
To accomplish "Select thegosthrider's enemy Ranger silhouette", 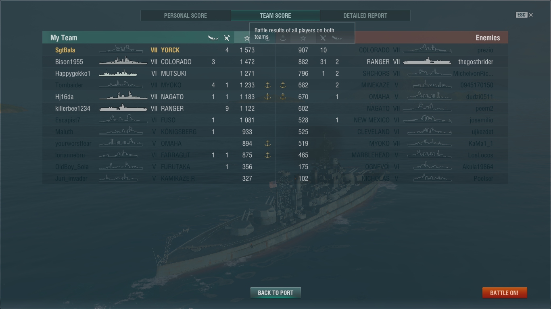I will (x=427, y=61).
